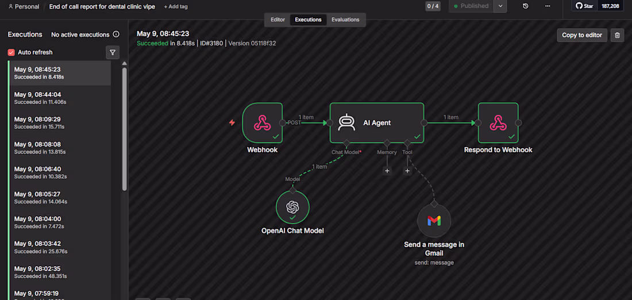
Task: Click the Chat Model connector diamond
Action: tap(345, 143)
